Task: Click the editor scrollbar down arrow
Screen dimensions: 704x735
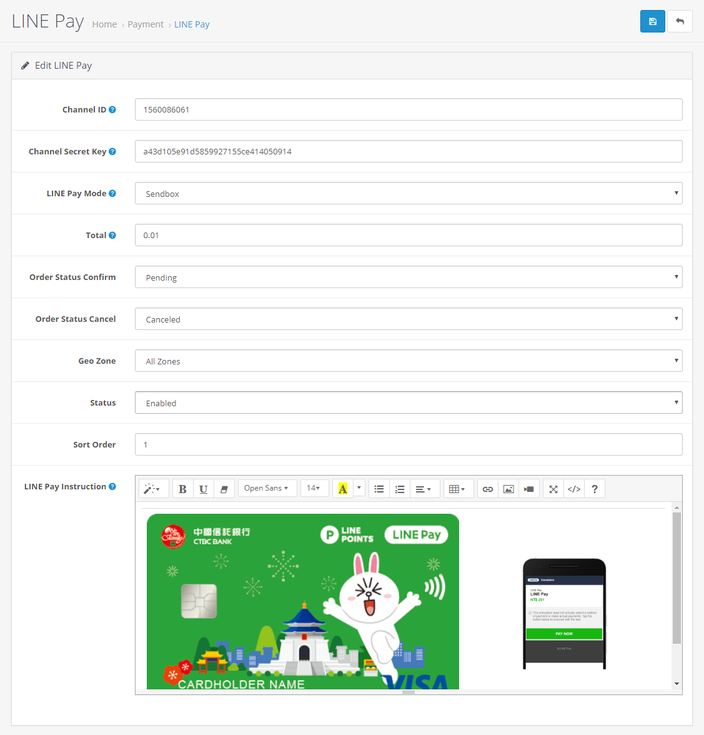Action: (677, 684)
